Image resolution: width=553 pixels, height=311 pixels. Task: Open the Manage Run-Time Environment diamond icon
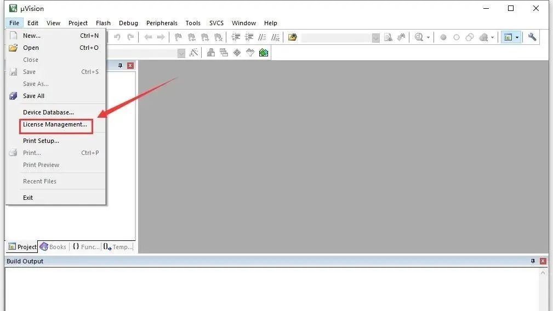237,53
